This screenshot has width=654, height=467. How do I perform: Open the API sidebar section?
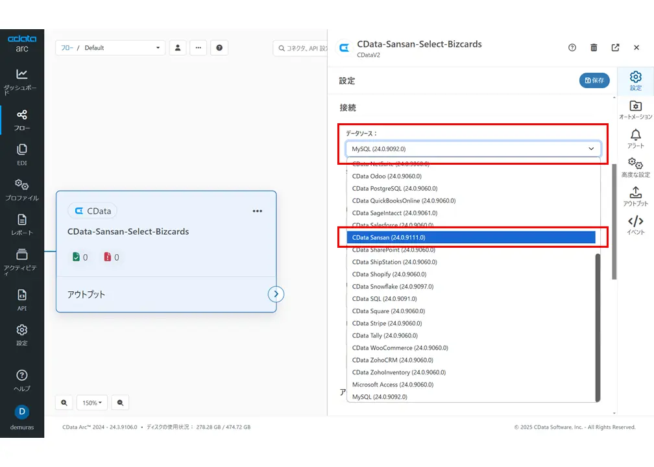click(21, 300)
